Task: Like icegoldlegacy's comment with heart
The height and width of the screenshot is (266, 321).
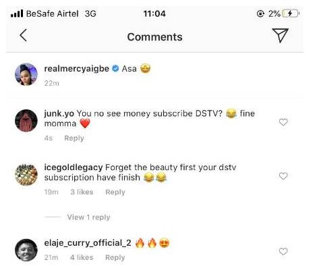Action: (283, 176)
